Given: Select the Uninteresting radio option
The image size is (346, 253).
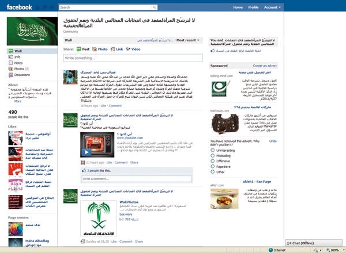Looking at the screenshot, I should coord(213,150).
